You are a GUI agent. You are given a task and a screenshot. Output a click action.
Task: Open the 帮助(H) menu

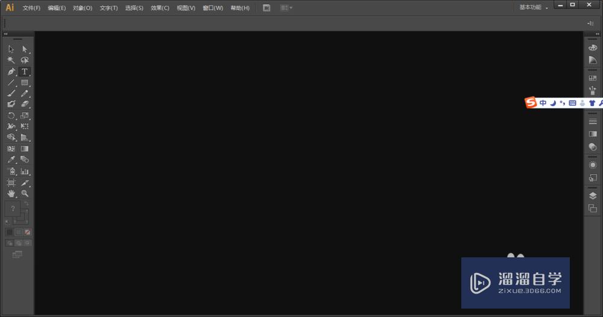click(241, 8)
